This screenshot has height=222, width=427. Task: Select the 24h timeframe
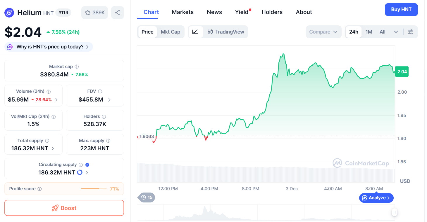[x=354, y=32]
